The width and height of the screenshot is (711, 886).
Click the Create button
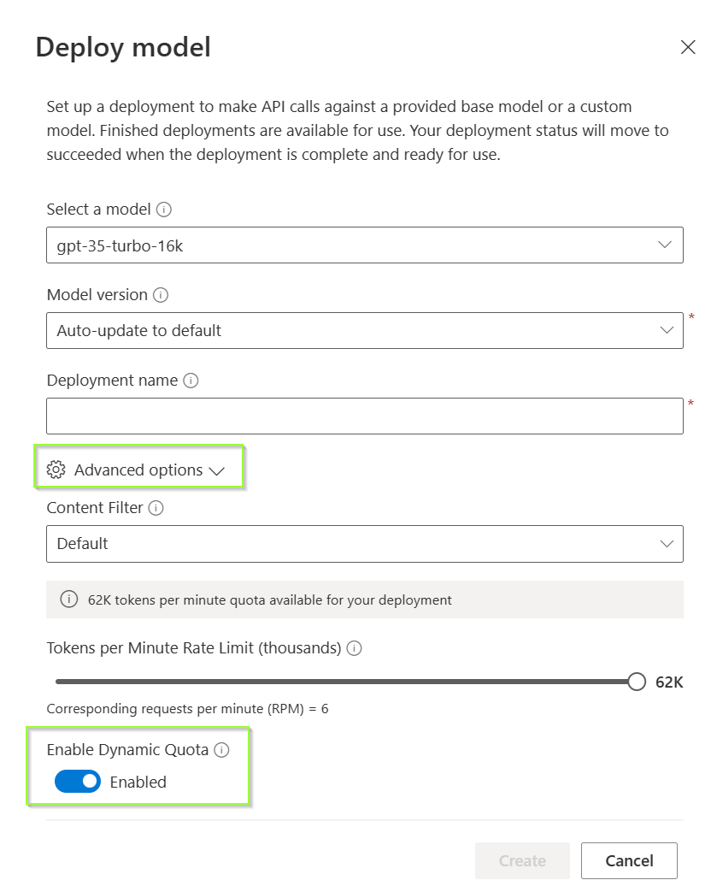point(522,860)
